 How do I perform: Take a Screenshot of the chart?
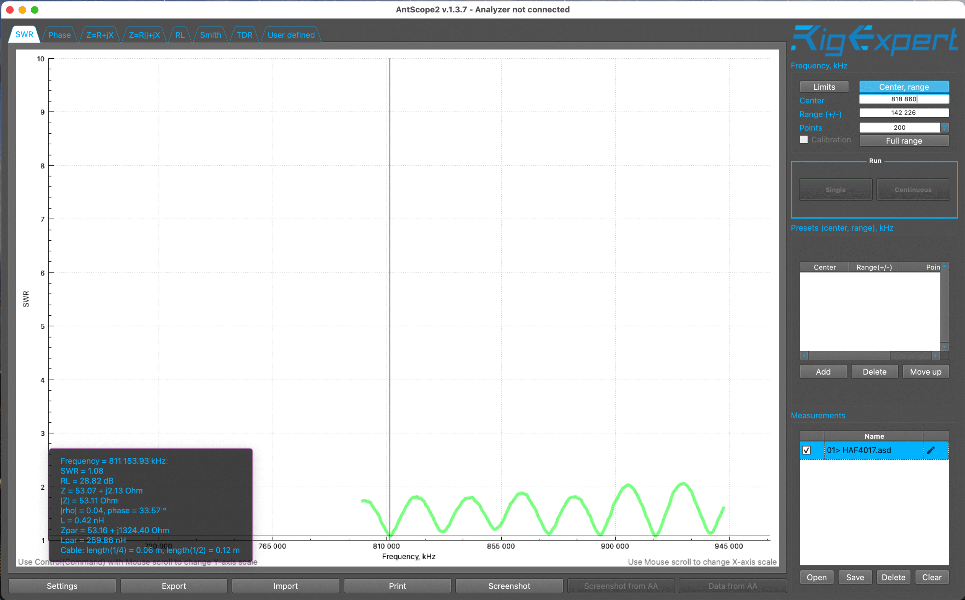509,586
